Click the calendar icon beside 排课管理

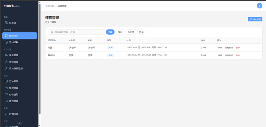(x=6, y=88)
